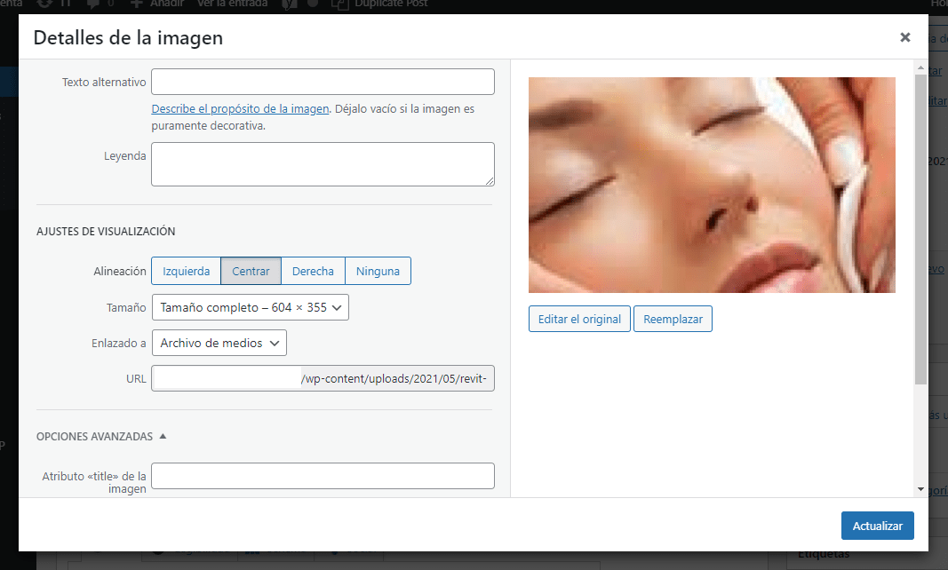948x570 pixels.
Task: Click the Yoast icon in admin bar
Action: [x=289, y=4]
